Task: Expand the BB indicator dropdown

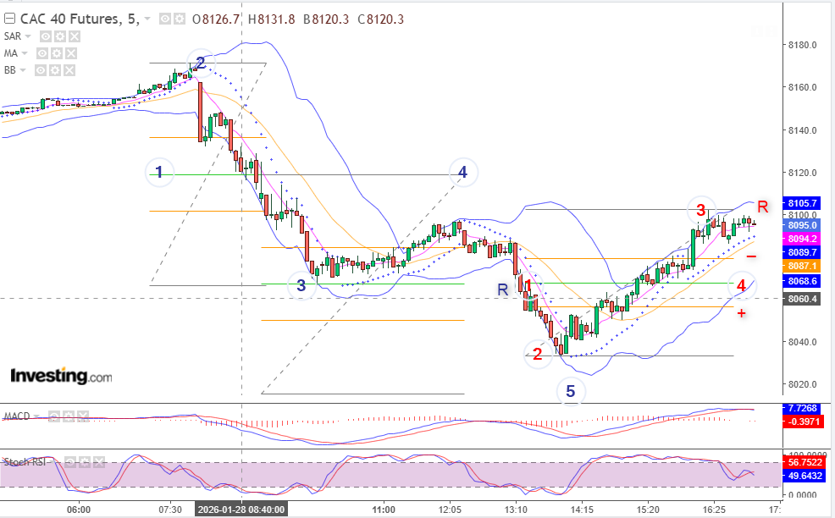Action: click(23, 70)
